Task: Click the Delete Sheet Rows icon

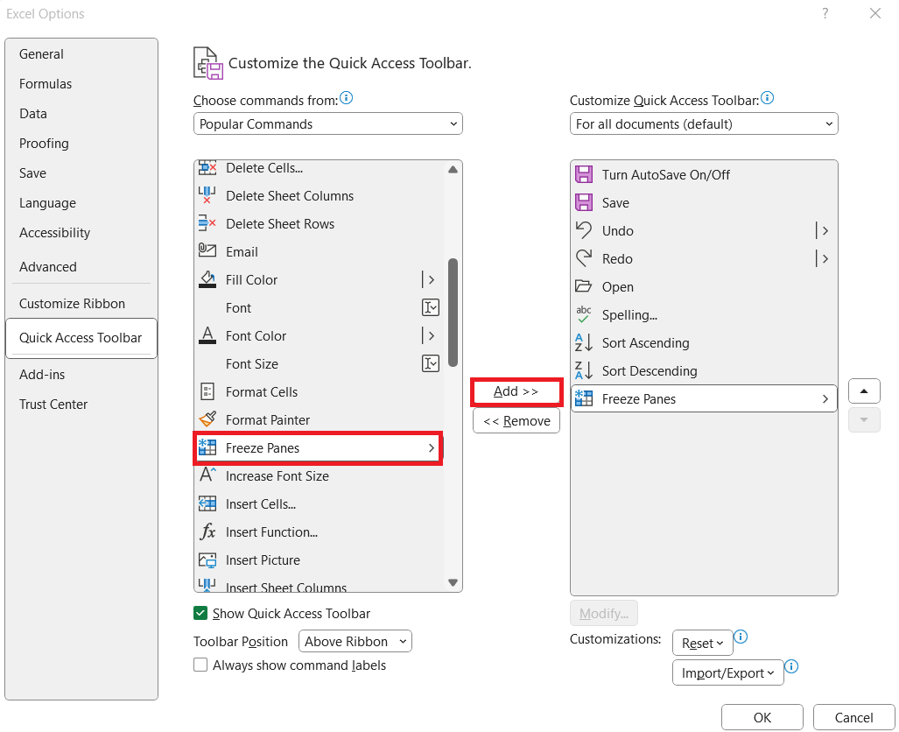Action: (x=207, y=224)
